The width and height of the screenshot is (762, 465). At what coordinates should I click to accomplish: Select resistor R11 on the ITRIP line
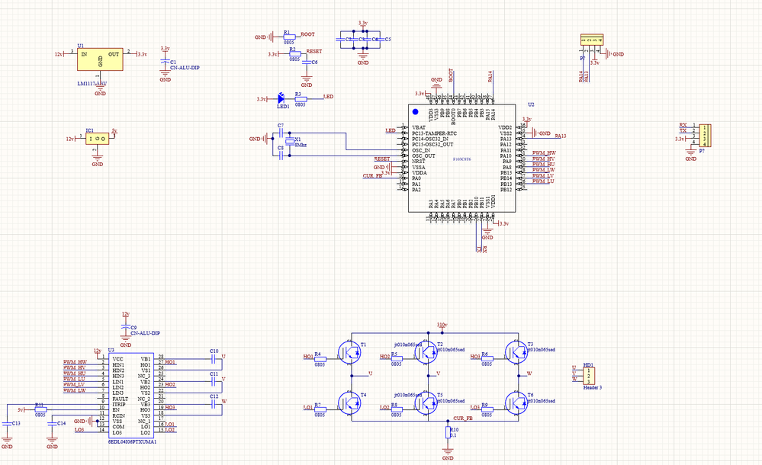tap(41, 409)
